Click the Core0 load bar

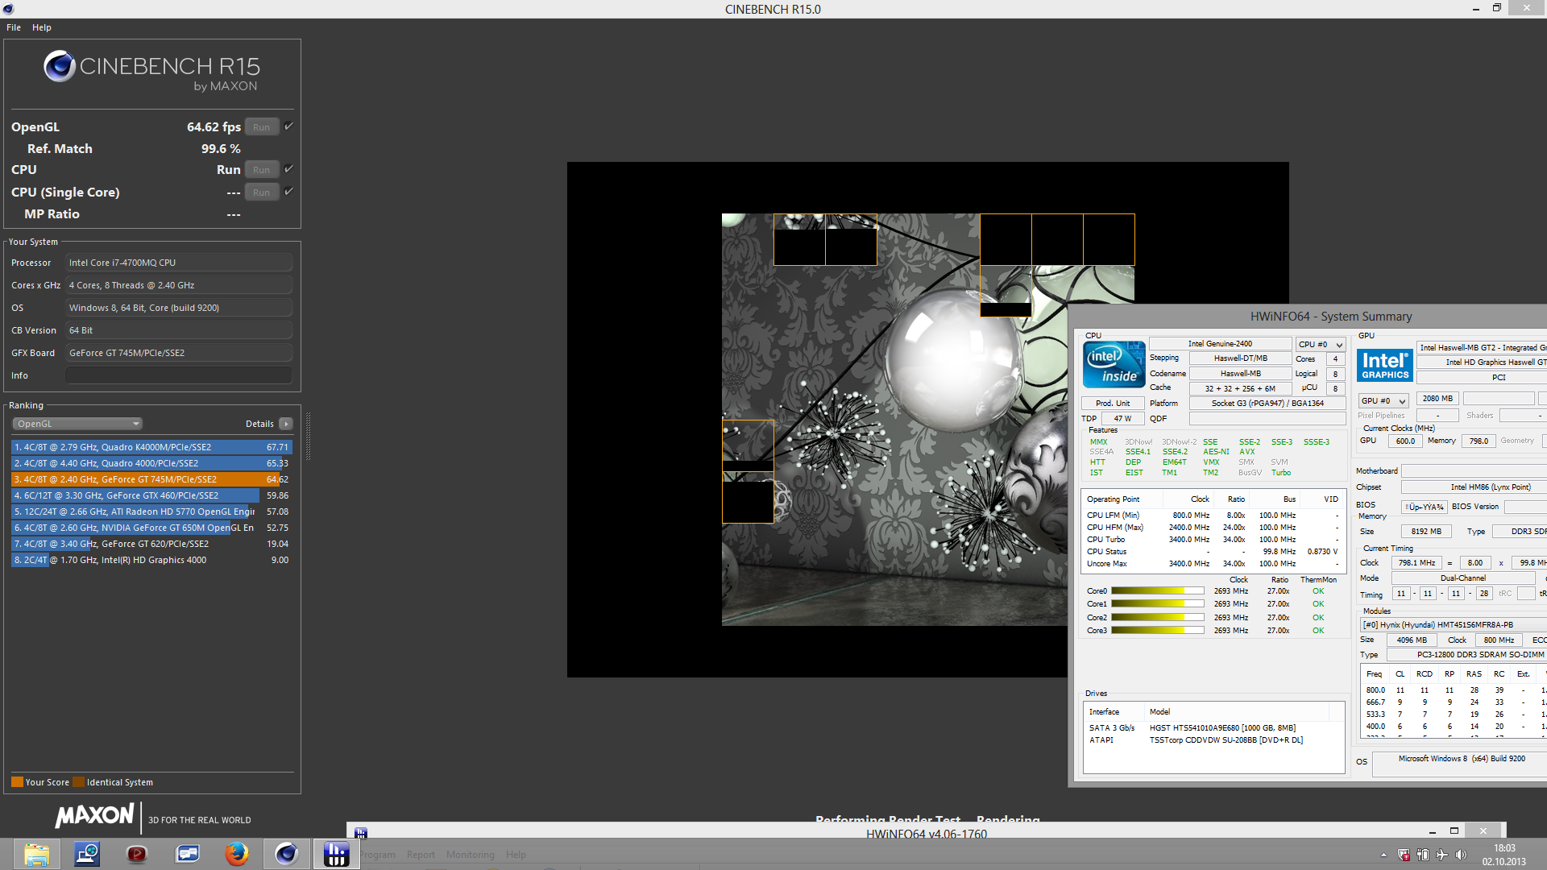pyautogui.click(x=1158, y=591)
